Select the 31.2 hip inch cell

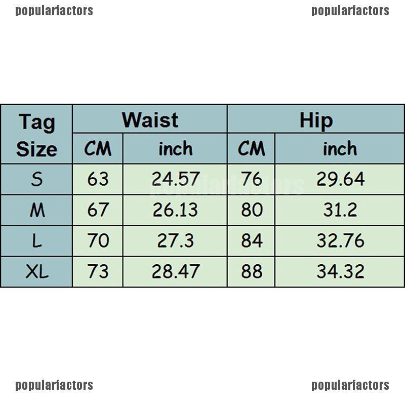(x=339, y=210)
